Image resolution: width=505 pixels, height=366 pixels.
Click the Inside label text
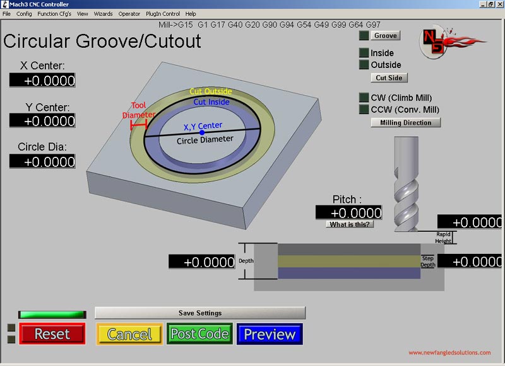382,53
